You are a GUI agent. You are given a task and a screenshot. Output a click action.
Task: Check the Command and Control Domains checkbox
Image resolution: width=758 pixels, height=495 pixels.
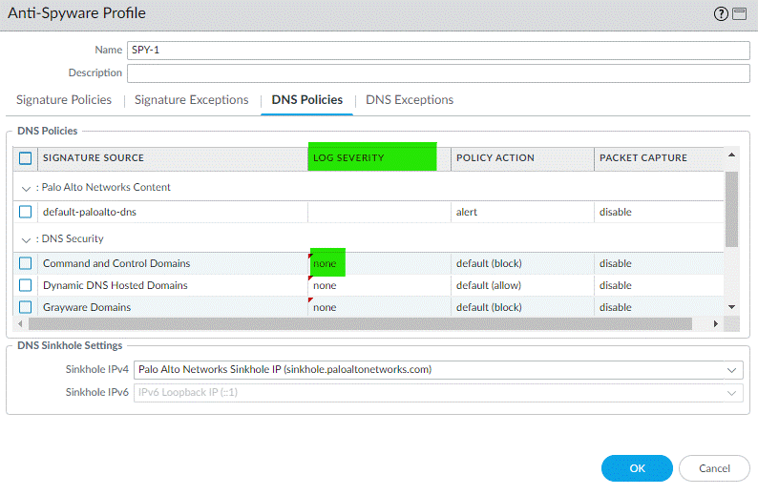pos(25,263)
